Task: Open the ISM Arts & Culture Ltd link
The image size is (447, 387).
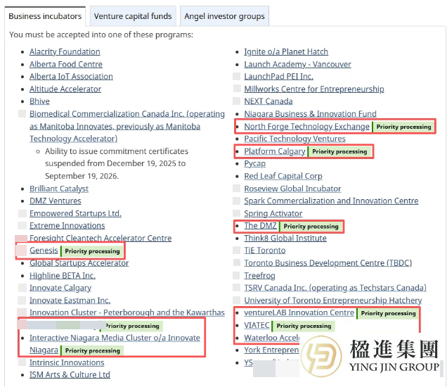Action: [x=70, y=375]
